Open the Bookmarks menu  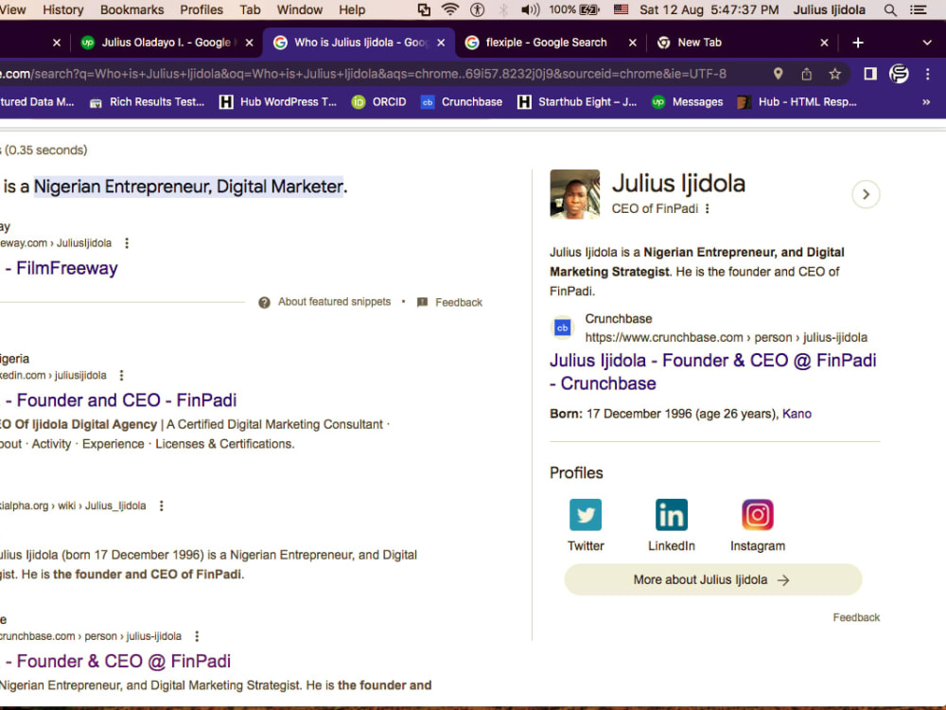pyautogui.click(x=132, y=9)
